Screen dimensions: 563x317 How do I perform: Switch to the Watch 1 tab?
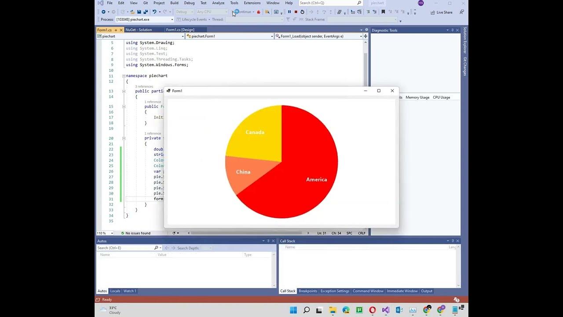pos(130,291)
